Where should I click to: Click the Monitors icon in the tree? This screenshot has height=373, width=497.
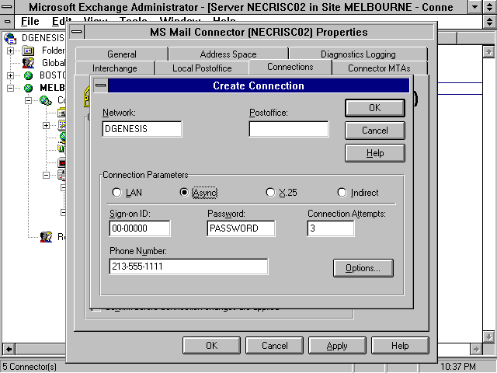[62, 162]
